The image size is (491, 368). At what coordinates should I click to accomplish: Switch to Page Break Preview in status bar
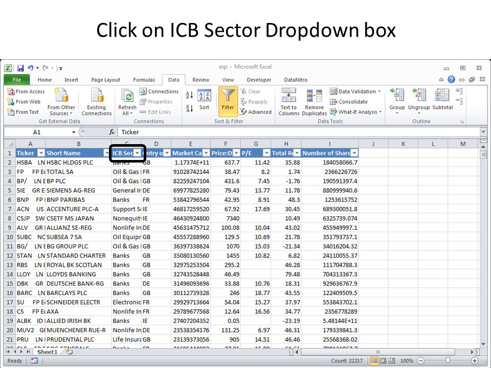(392, 361)
